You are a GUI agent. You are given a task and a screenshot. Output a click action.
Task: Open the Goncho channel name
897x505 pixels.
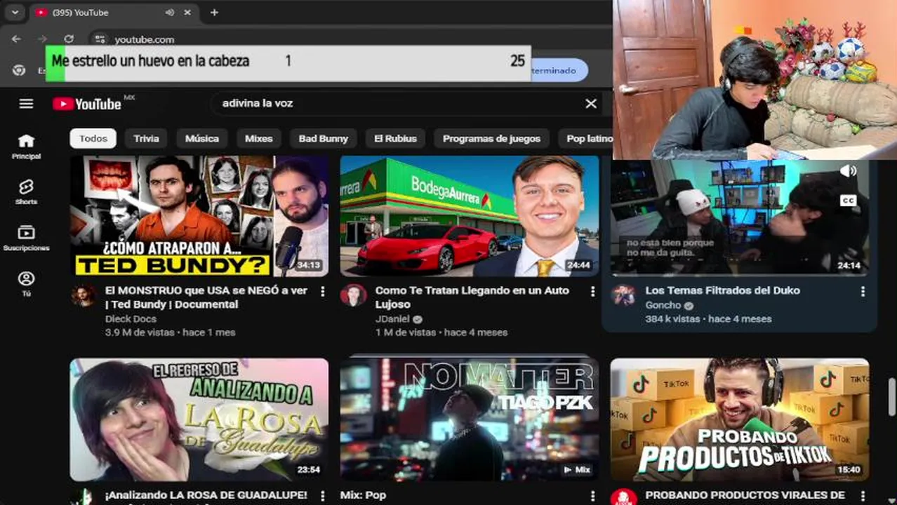point(663,305)
